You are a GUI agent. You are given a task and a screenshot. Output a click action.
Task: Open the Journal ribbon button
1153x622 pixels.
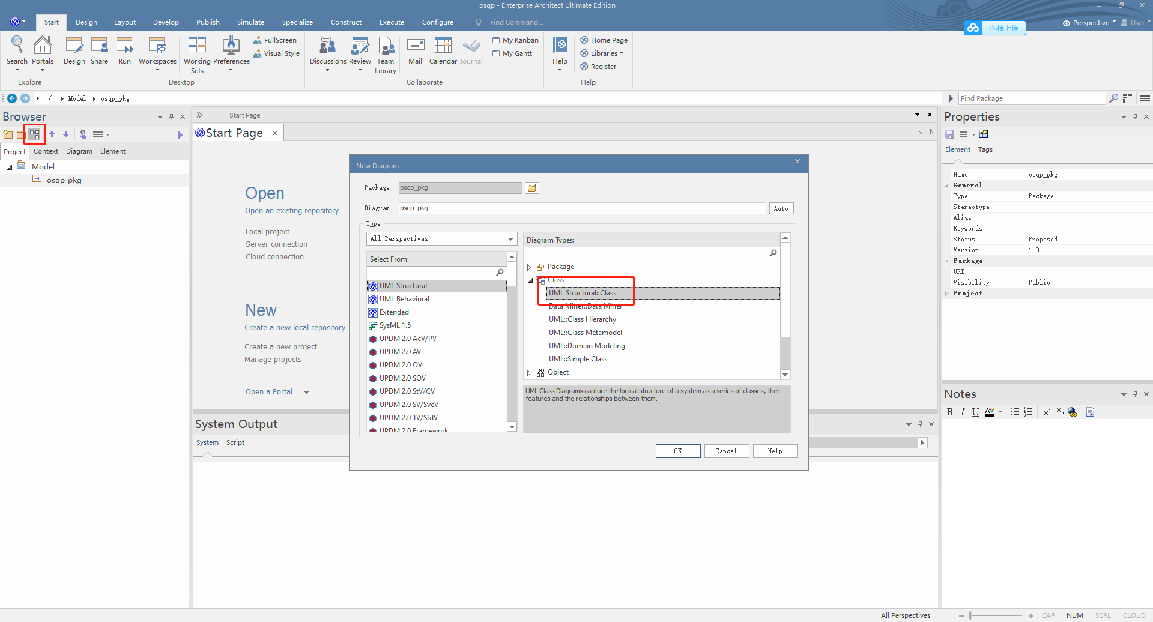(x=471, y=51)
